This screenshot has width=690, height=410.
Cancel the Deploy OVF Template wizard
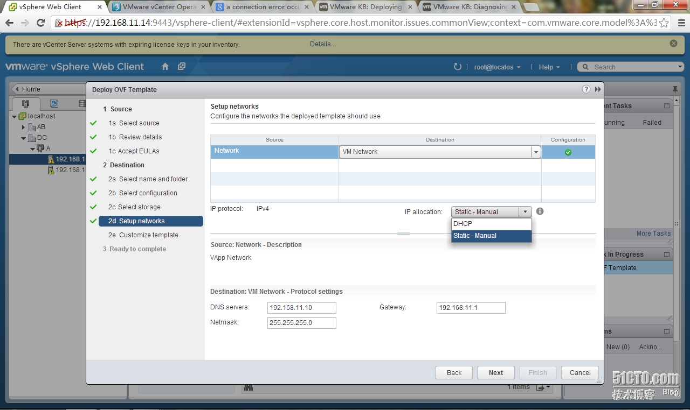[x=580, y=372]
